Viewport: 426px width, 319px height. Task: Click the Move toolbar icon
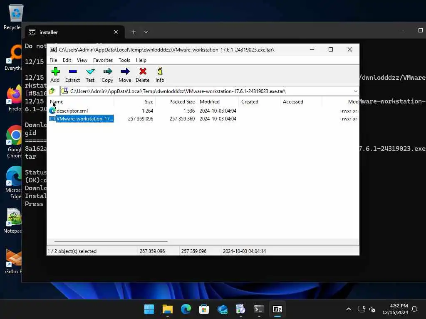pos(125,75)
